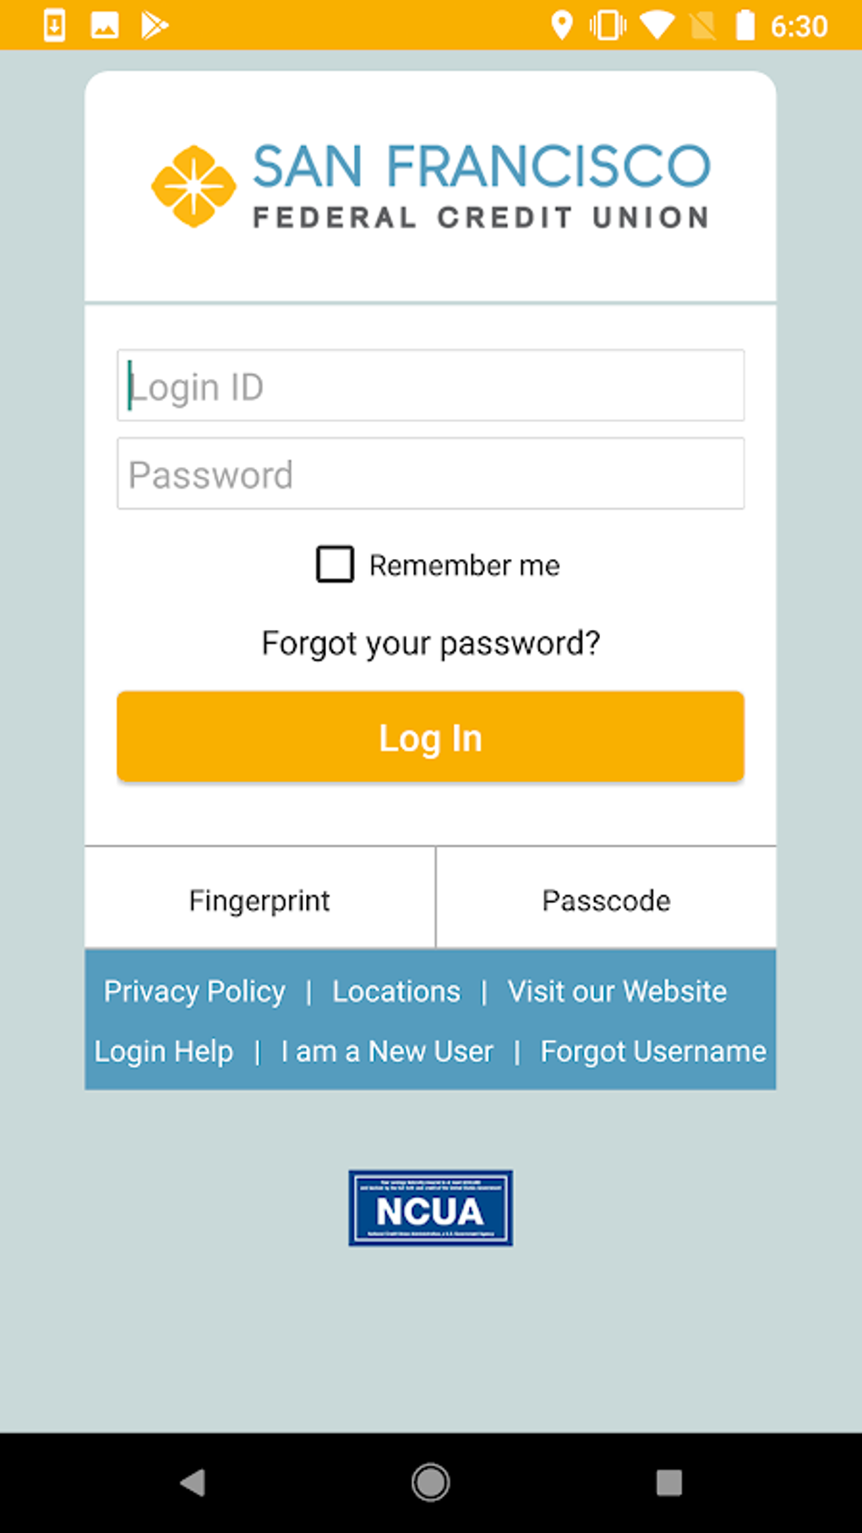
Task: Tap the Log In button
Action: (x=430, y=736)
